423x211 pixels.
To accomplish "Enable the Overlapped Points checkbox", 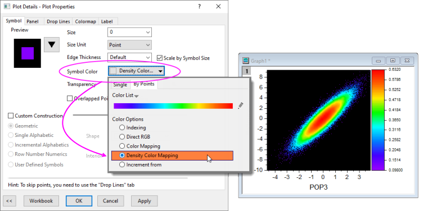I will [70, 99].
